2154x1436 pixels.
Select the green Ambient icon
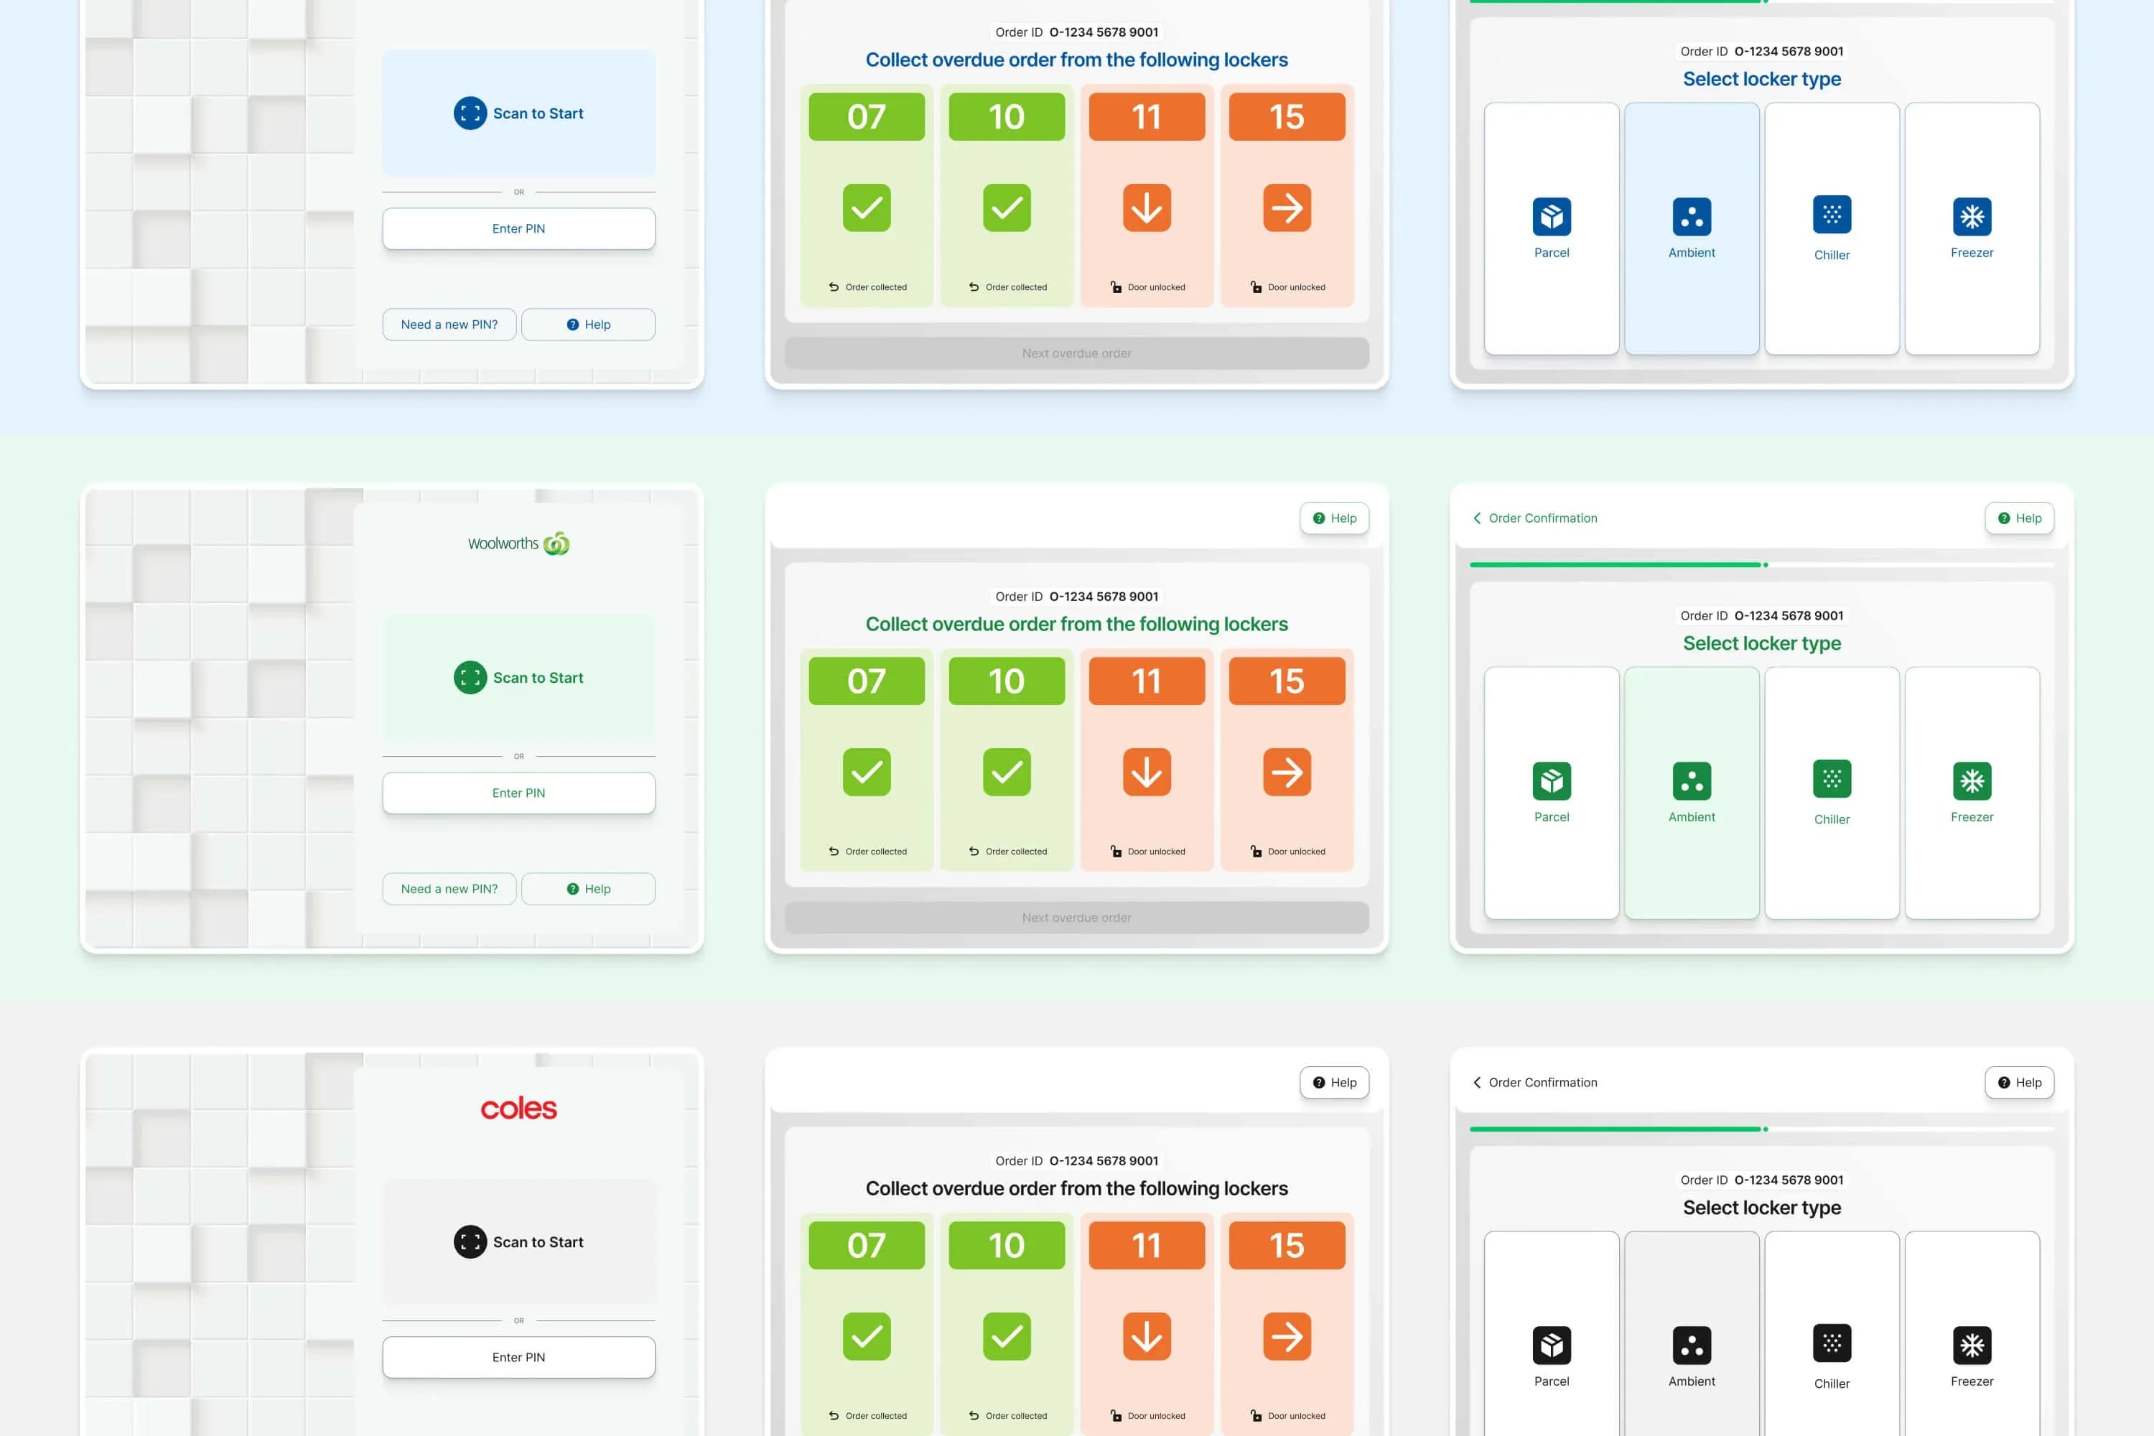point(1692,780)
